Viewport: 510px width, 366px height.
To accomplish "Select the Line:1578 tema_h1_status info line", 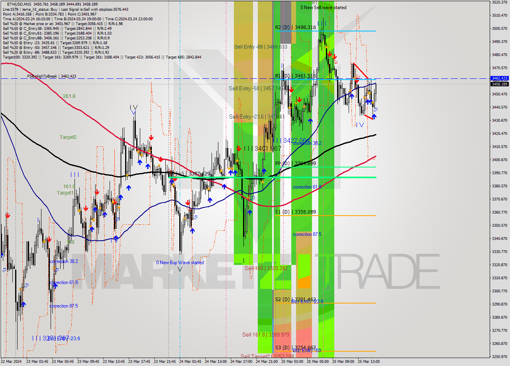I will [x=65, y=9].
